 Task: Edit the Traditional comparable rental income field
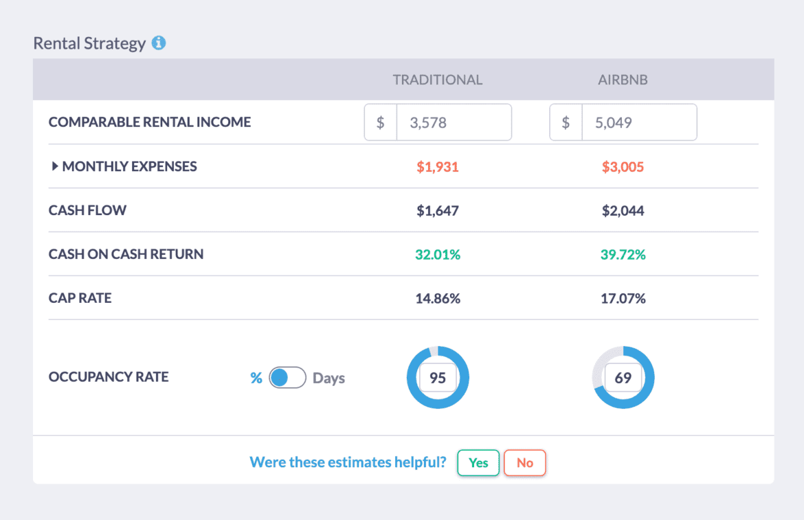pos(454,122)
